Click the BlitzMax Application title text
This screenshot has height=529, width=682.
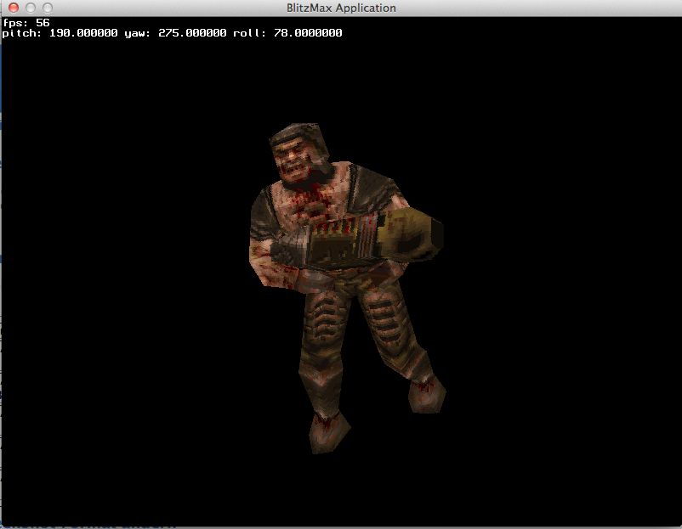pyautogui.click(x=341, y=8)
